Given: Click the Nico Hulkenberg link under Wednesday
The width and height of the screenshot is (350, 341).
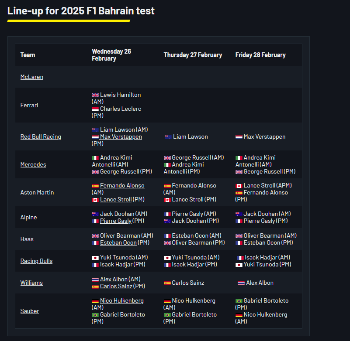Looking at the screenshot, I should click(121, 300).
